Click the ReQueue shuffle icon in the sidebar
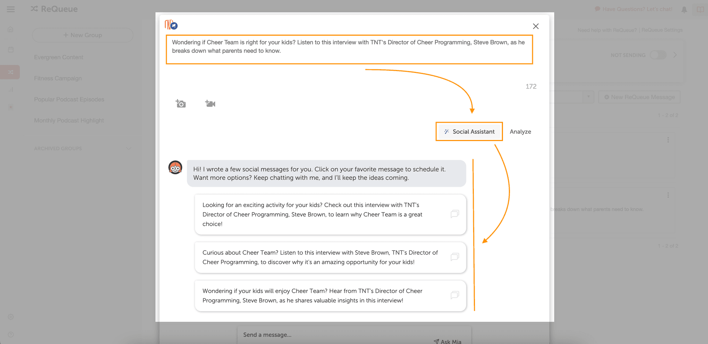This screenshot has width=708, height=344. coord(10,72)
